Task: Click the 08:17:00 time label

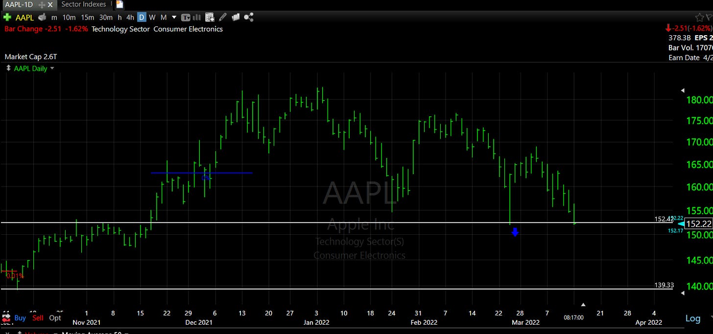Action: [x=573, y=317]
